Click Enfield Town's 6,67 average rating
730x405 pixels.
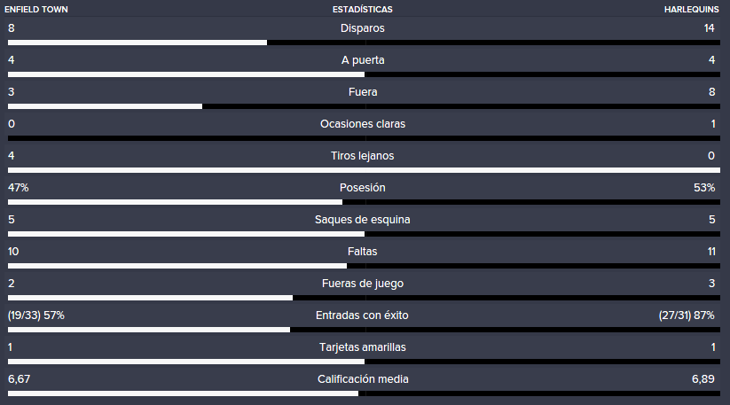[20, 379]
